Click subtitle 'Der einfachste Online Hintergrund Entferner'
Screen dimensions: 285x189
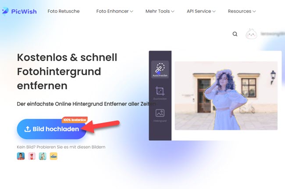pos(72,104)
